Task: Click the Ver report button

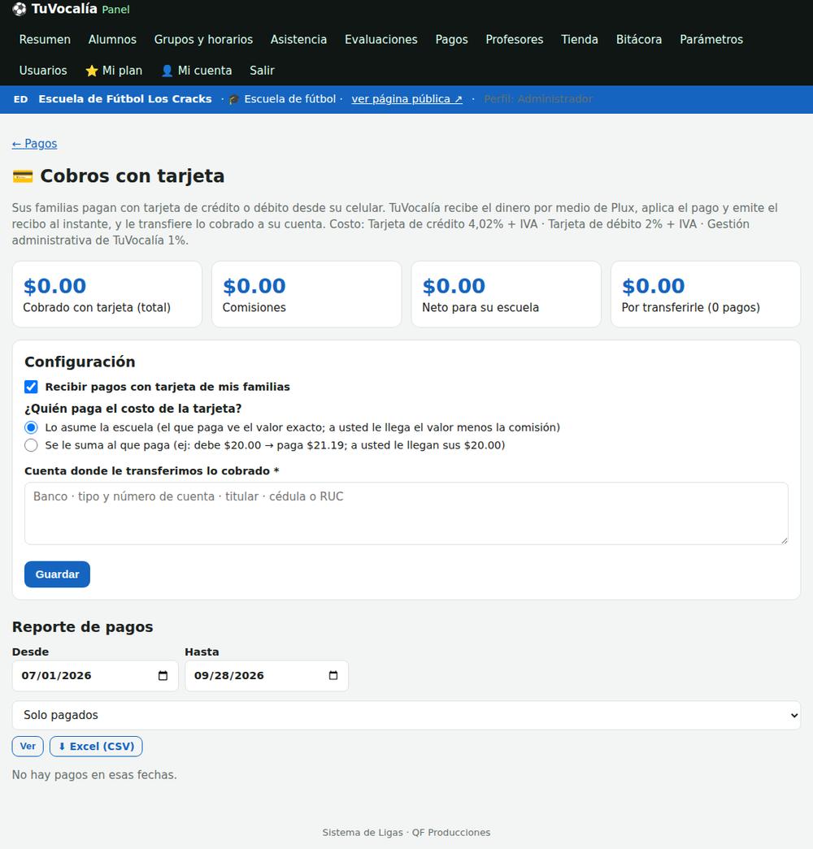Action: pyautogui.click(x=28, y=746)
